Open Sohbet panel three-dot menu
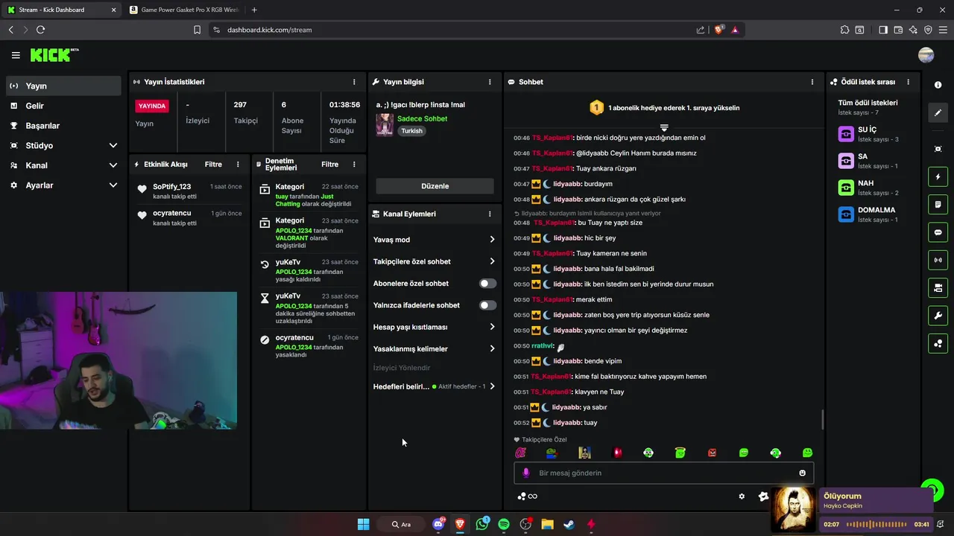Screen dimensions: 954x536 tap(812, 82)
